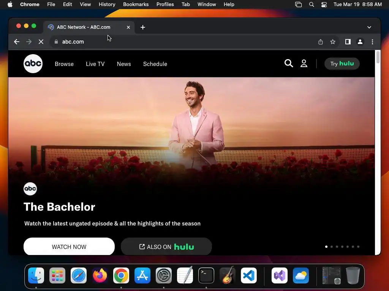
Task: Open the Apple menu
Action: click(x=10, y=4)
